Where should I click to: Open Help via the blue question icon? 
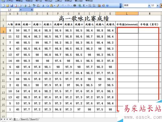click(x=107, y=6)
